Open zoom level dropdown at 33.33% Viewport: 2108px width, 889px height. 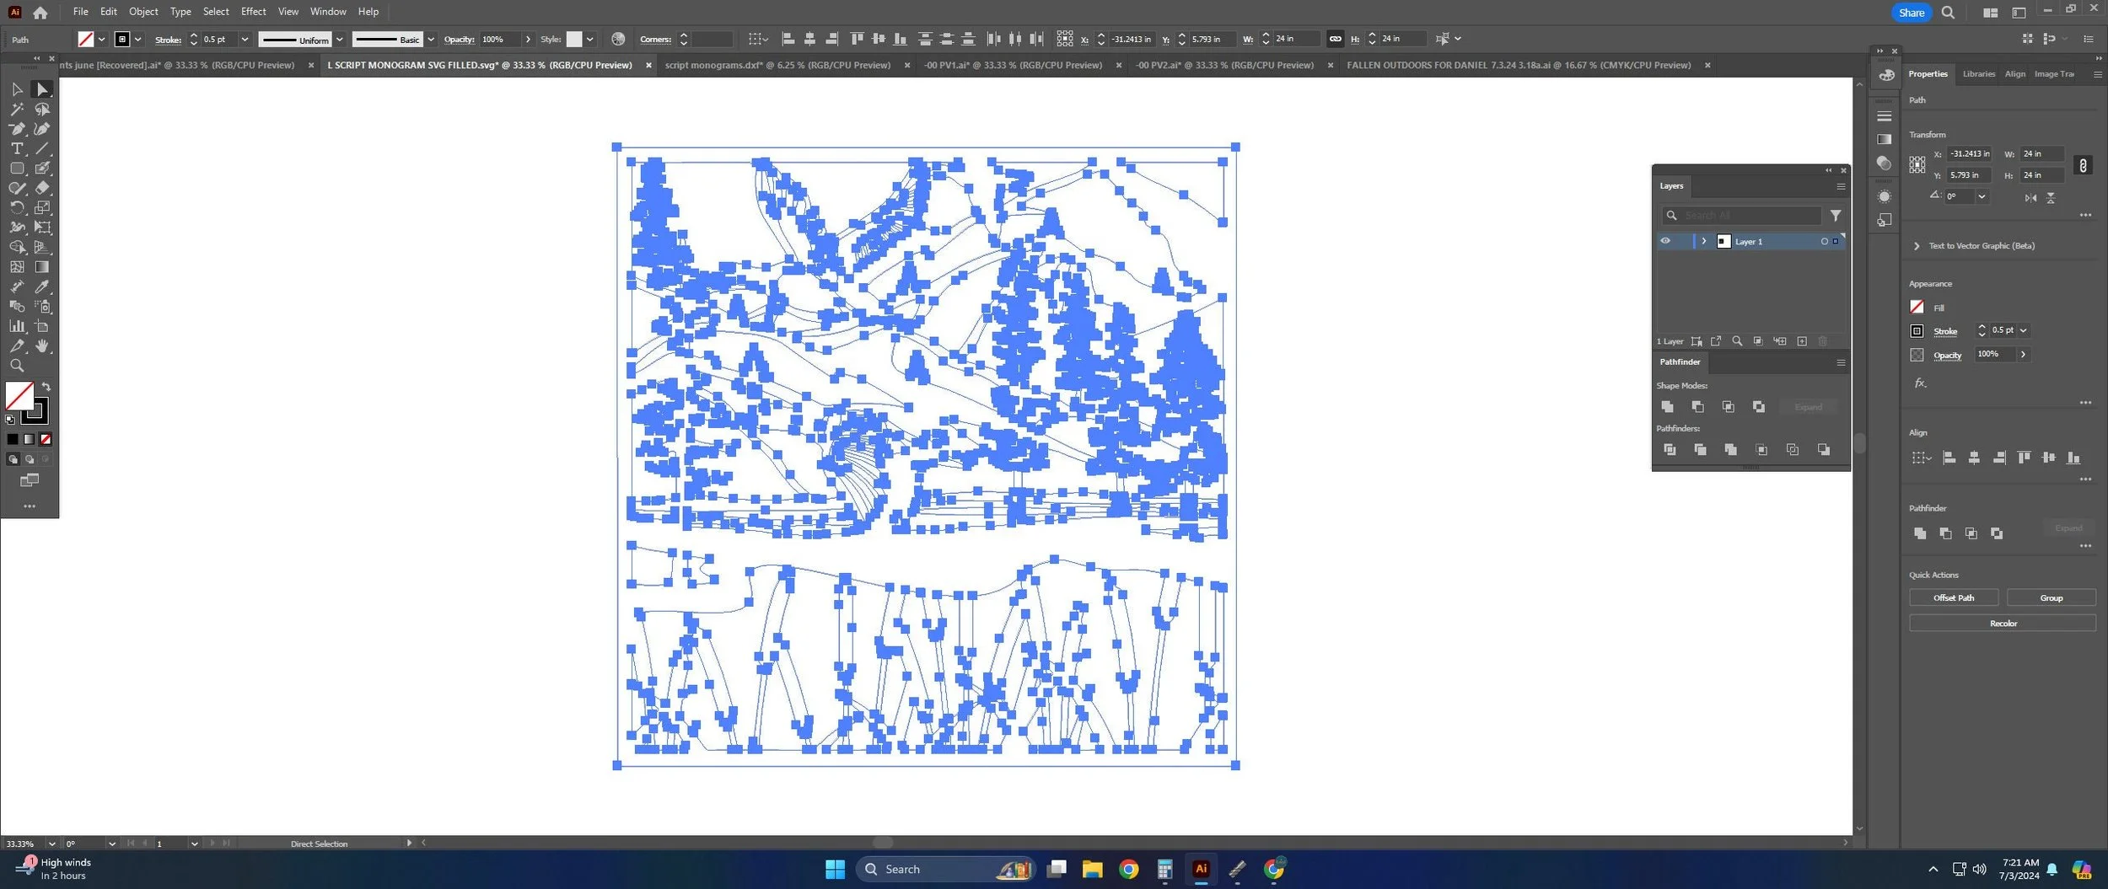point(52,843)
